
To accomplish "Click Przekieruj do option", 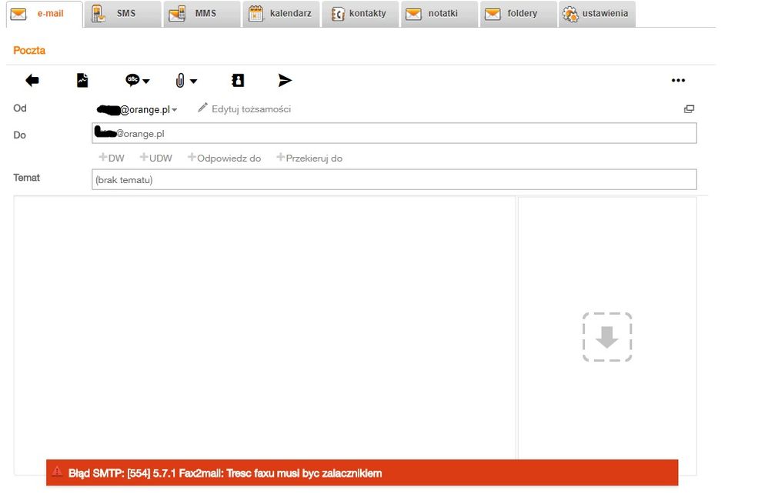I will [x=309, y=159].
